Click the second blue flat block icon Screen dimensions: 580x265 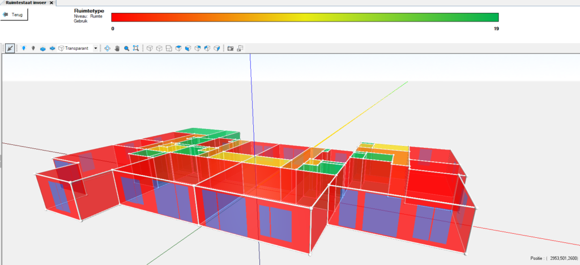pyautogui.click(x=52, y=49)
